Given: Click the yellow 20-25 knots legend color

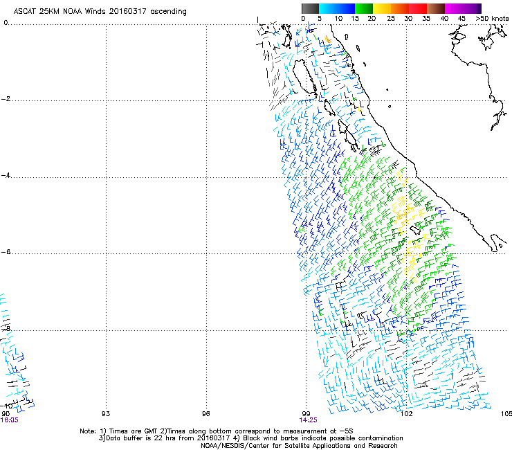Looking at the screenshot, I should [382, 8].
